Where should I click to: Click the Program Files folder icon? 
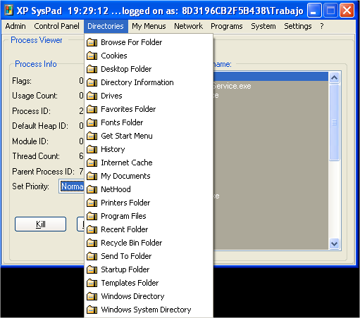pyautogui.click(x=92, y=216)
